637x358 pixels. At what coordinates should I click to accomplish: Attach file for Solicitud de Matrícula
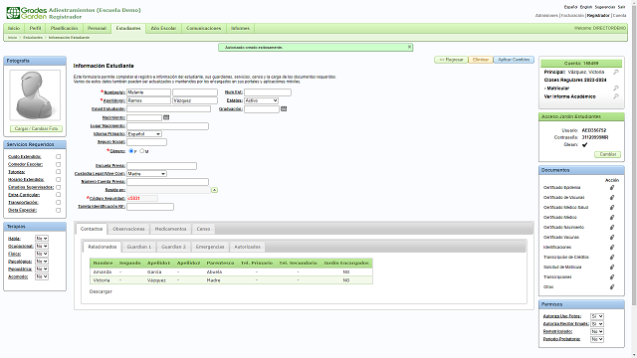tap(612, 268)
